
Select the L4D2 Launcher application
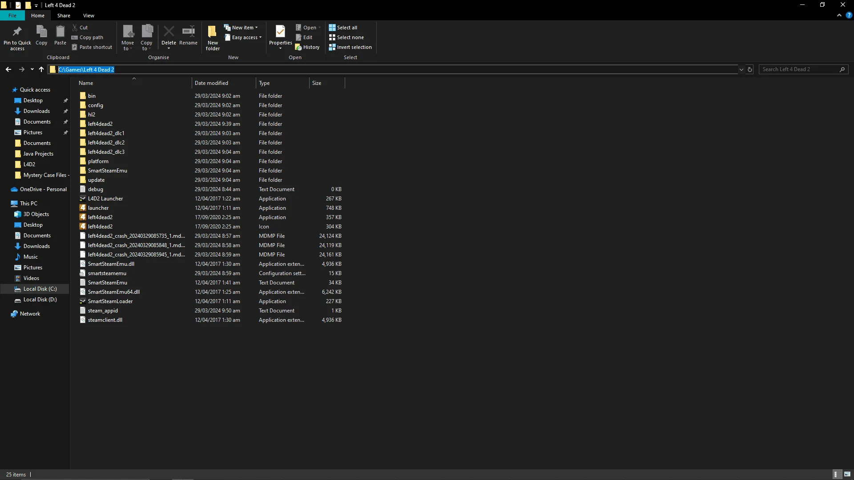pyautogui.click(x=105, y=199)
